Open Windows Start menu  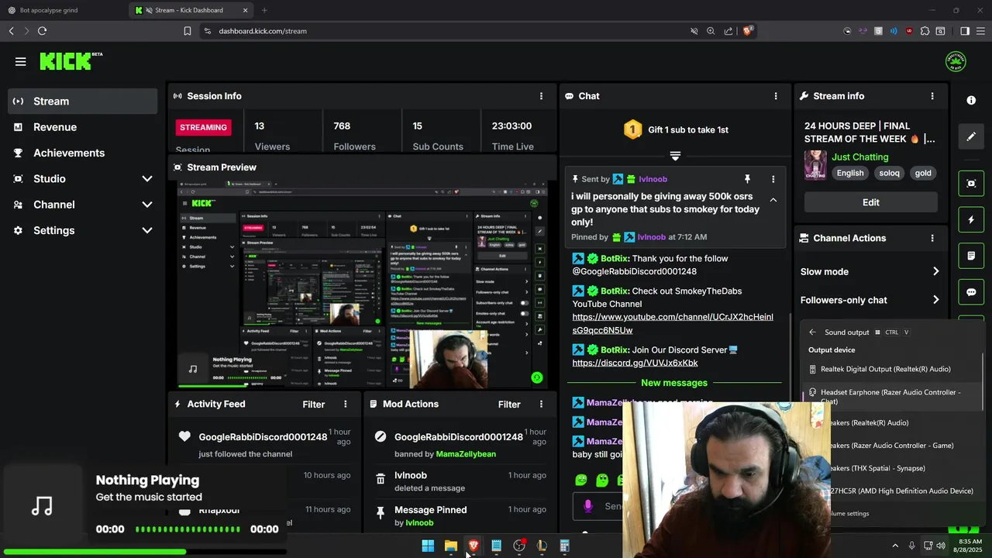pyautogui.click(x=428, y=546)
